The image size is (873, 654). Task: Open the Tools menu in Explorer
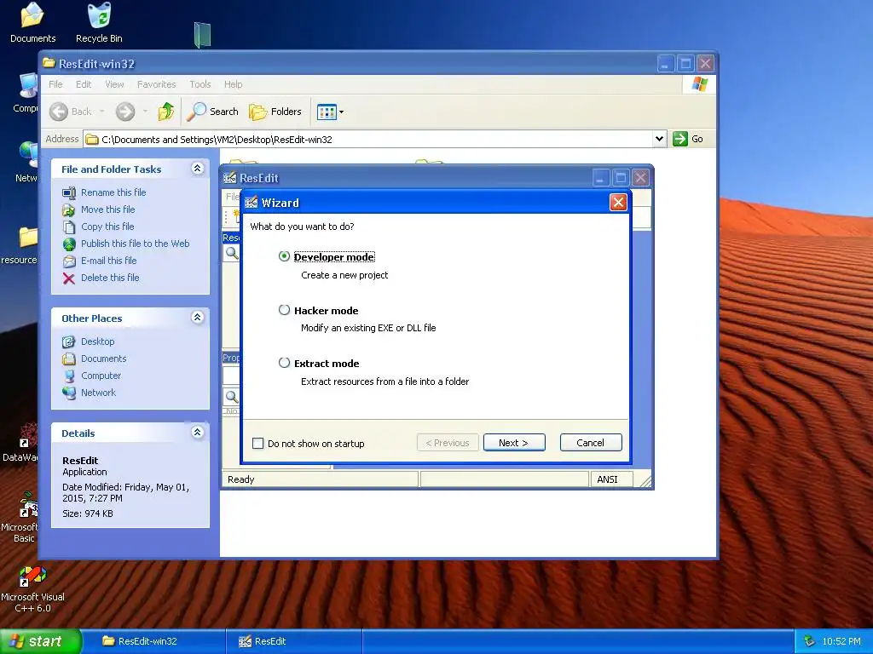(x=199, y=84)
